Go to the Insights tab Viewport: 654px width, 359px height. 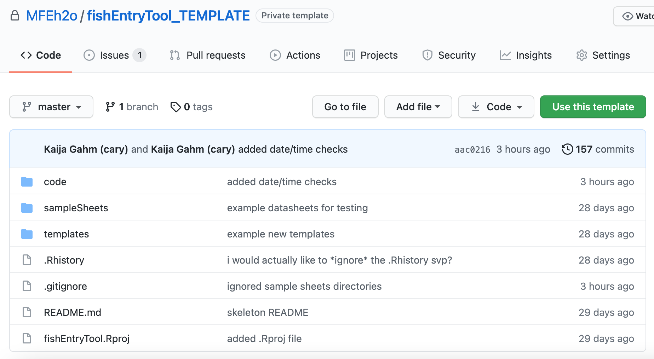pos(526,55)
